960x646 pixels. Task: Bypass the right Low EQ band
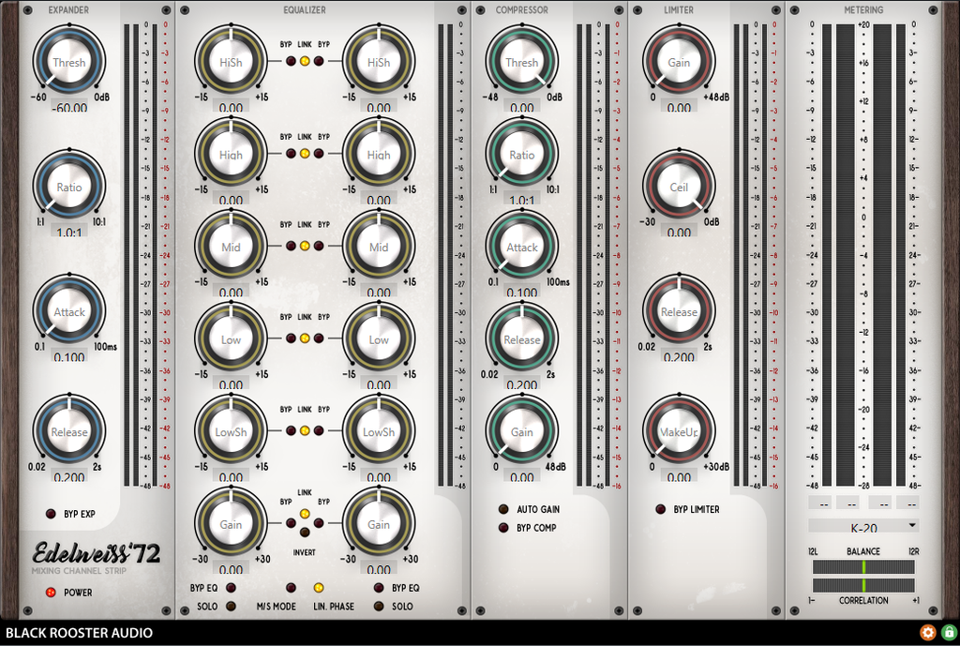tap(319, 338)
